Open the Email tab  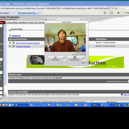tap(31, 22)
